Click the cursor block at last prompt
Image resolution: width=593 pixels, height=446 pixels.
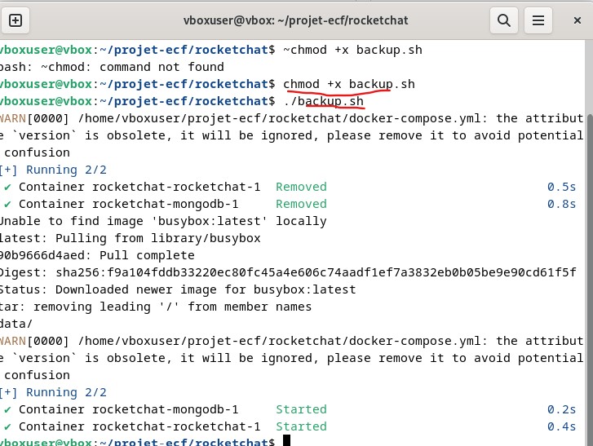286,441
